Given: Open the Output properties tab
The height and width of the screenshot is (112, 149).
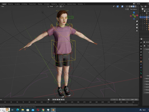Looking at the screenshot, I should (141, 49).
